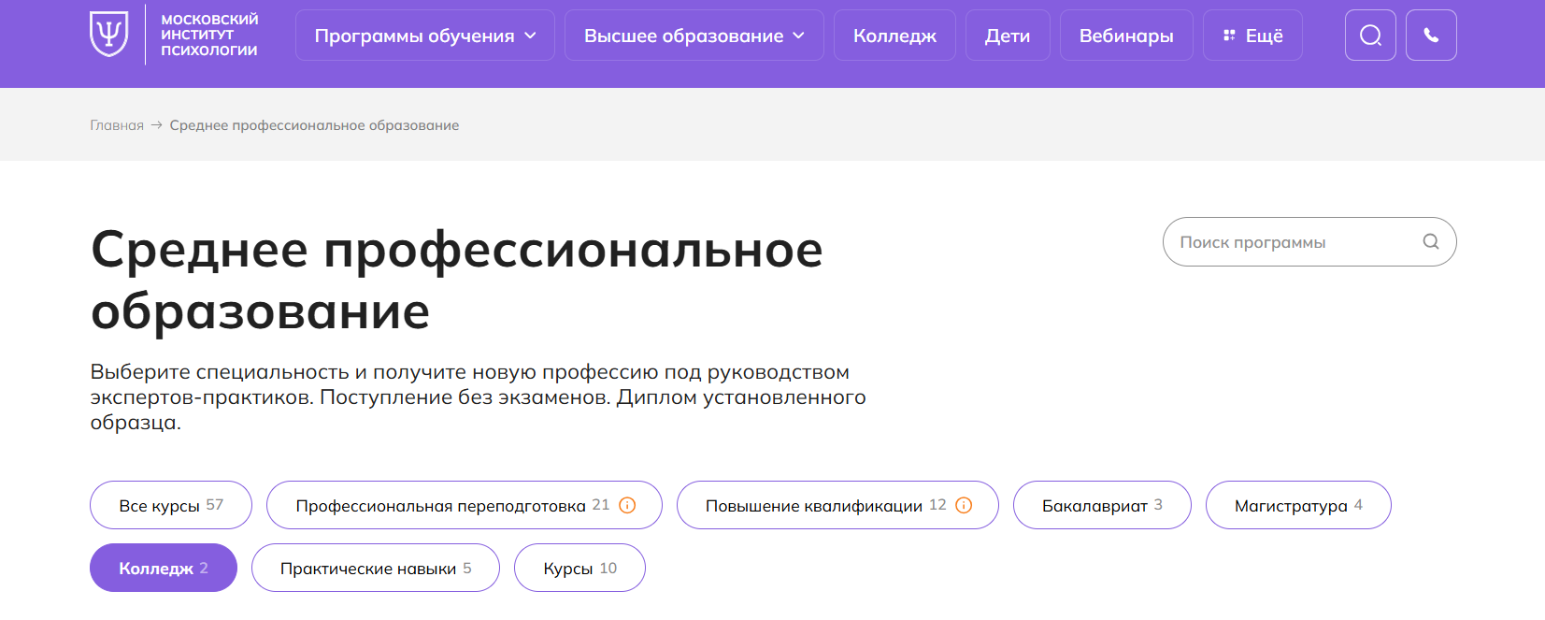Click the magnifier icon in Поиск программы field
1545x620 pixels.
click(x=1430, y=241)
